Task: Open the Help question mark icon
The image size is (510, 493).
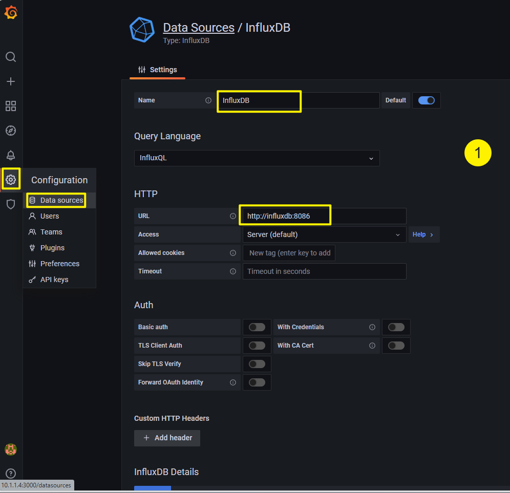Action: pyautogui.click(x=11, y=474)
